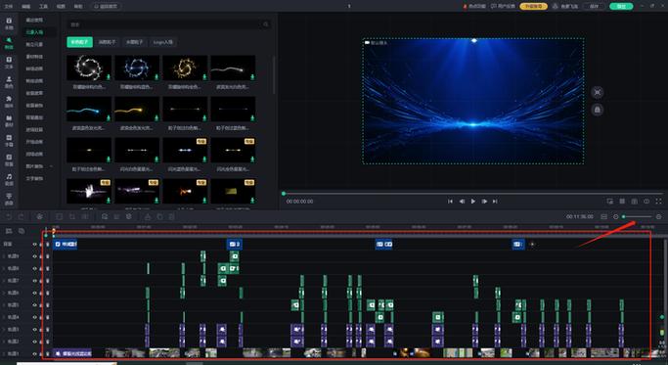Expand the second timeline track chevron
Image resolution: width=668 pixels, height=365 pixels.
click(4, 256)
